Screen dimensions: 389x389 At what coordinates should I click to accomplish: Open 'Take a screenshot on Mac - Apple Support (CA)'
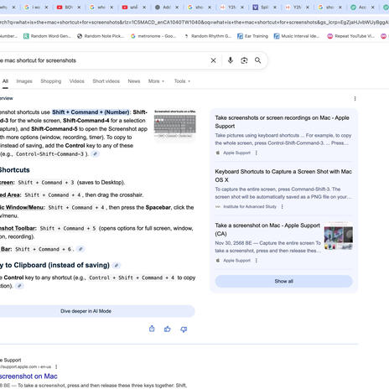point(267,230)
